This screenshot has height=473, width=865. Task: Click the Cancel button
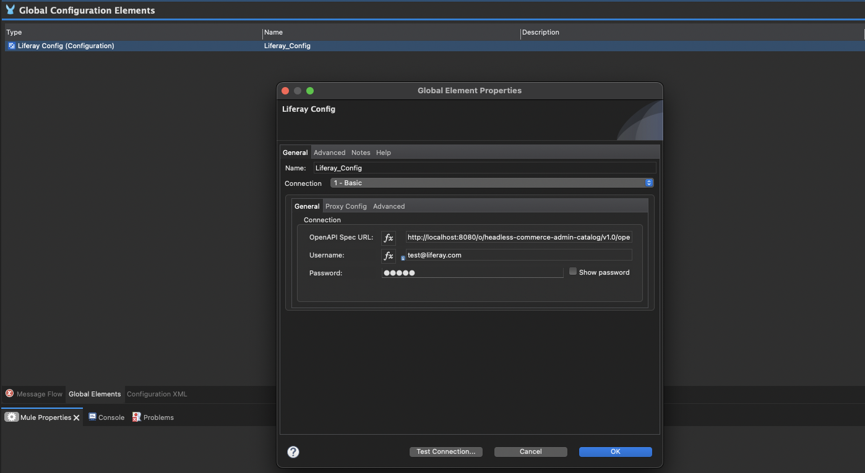(531, 452)
